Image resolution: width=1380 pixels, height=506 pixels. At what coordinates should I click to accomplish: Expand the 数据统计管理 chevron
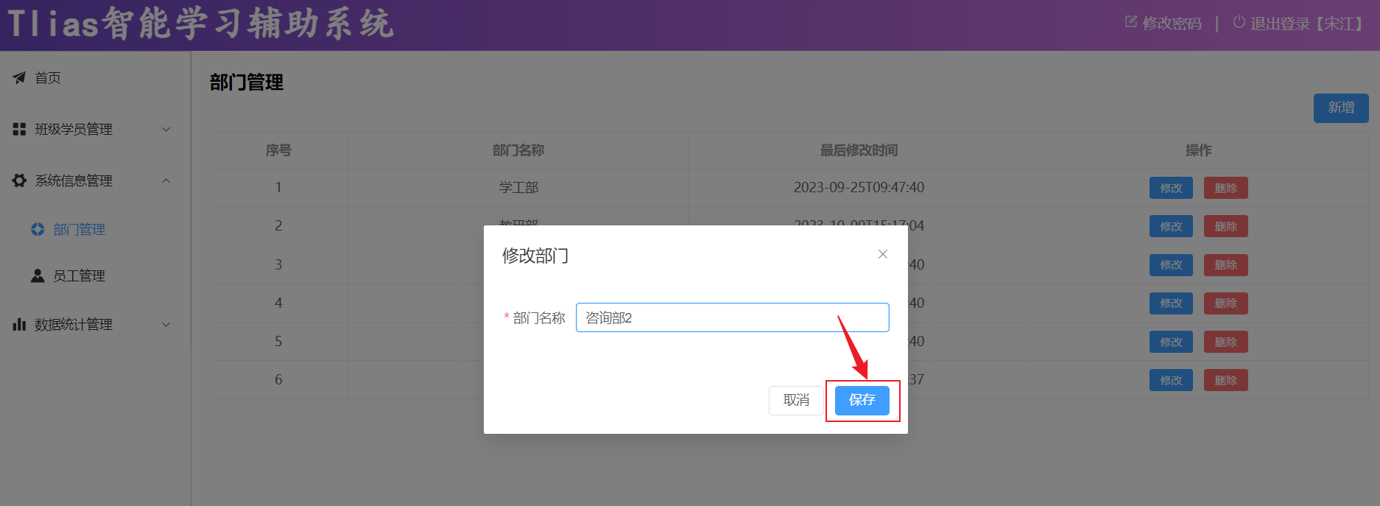(166, 324)
